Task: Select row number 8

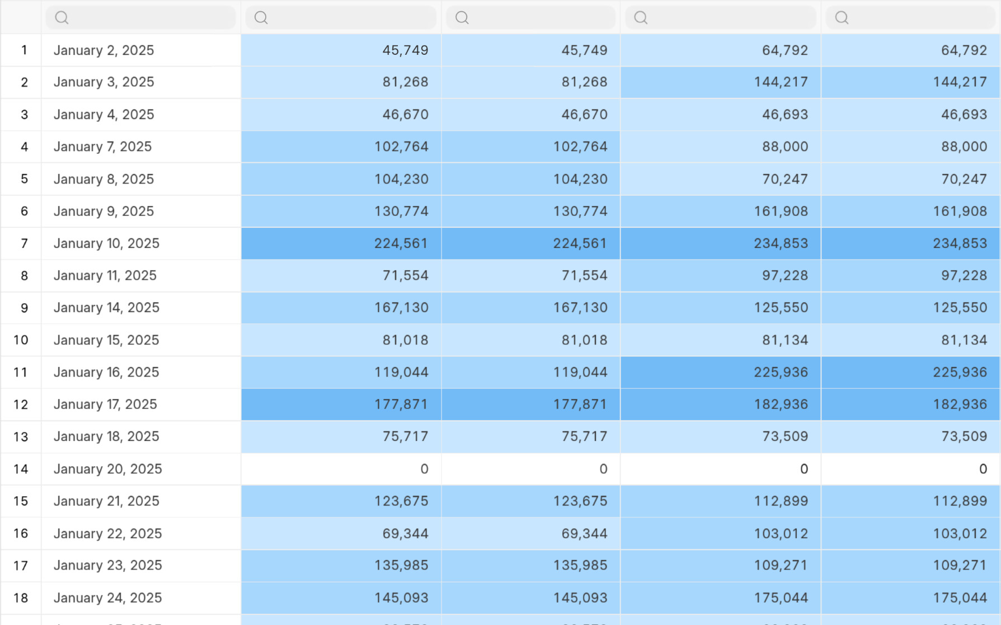Action: coord(21,276)
